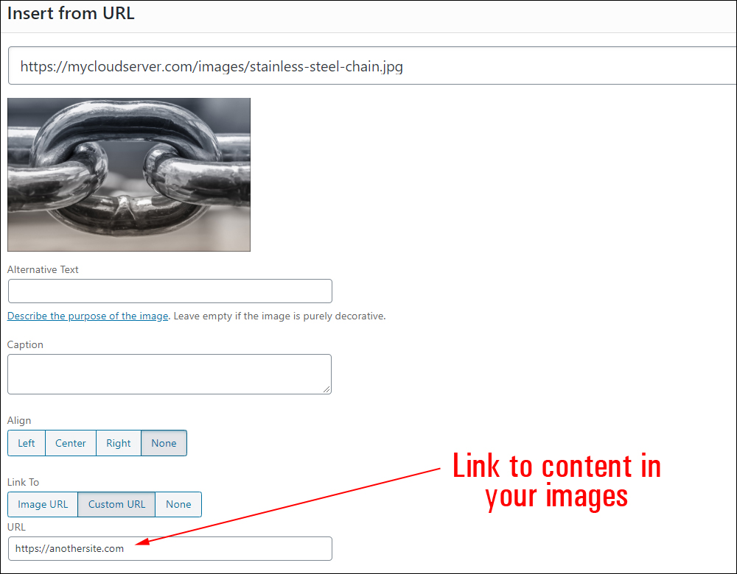
Task: Open 'Describe the purpose of the image' link
Action: 88,316
